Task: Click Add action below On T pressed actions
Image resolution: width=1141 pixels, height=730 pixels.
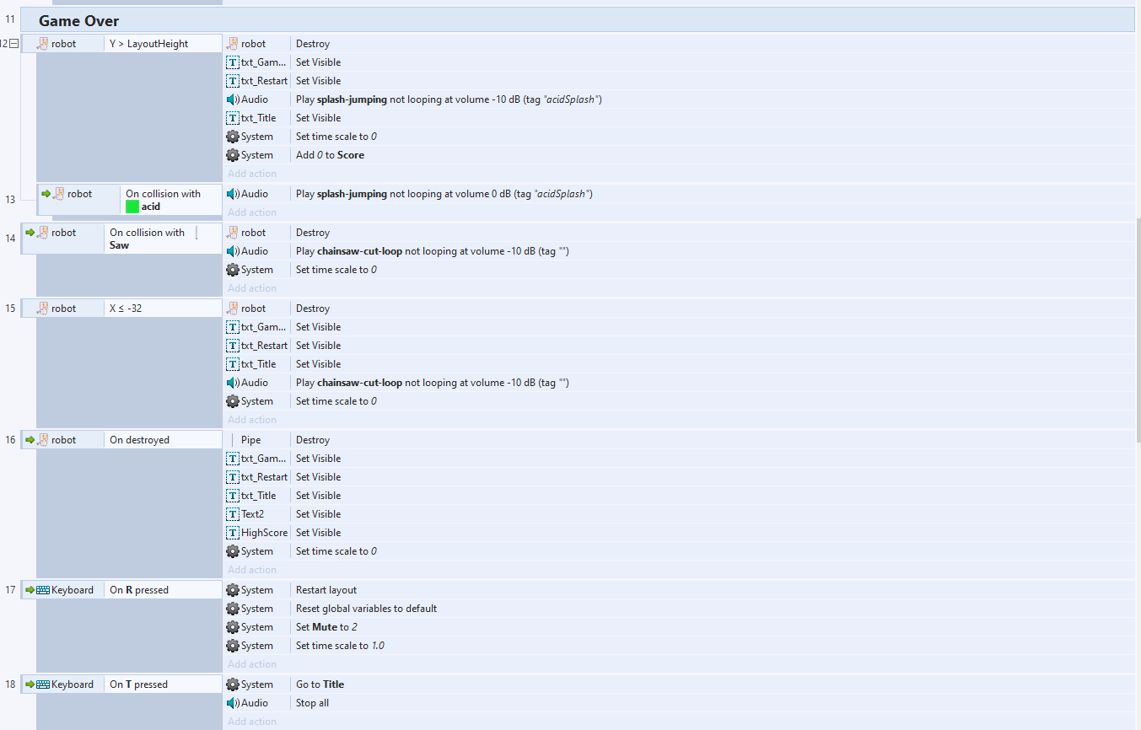Action: click(252, 722)
